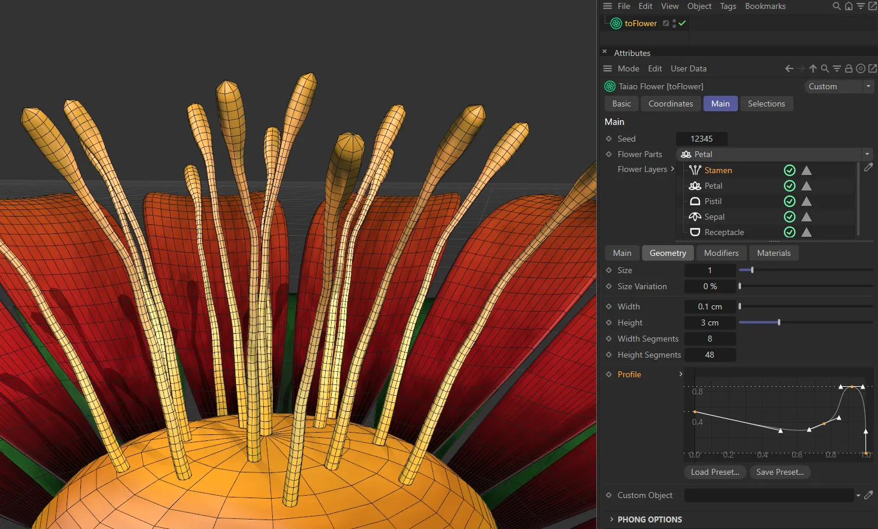Open the Object menu
Viewport: 878px width, 529px height.
click(x=699, y=6)
